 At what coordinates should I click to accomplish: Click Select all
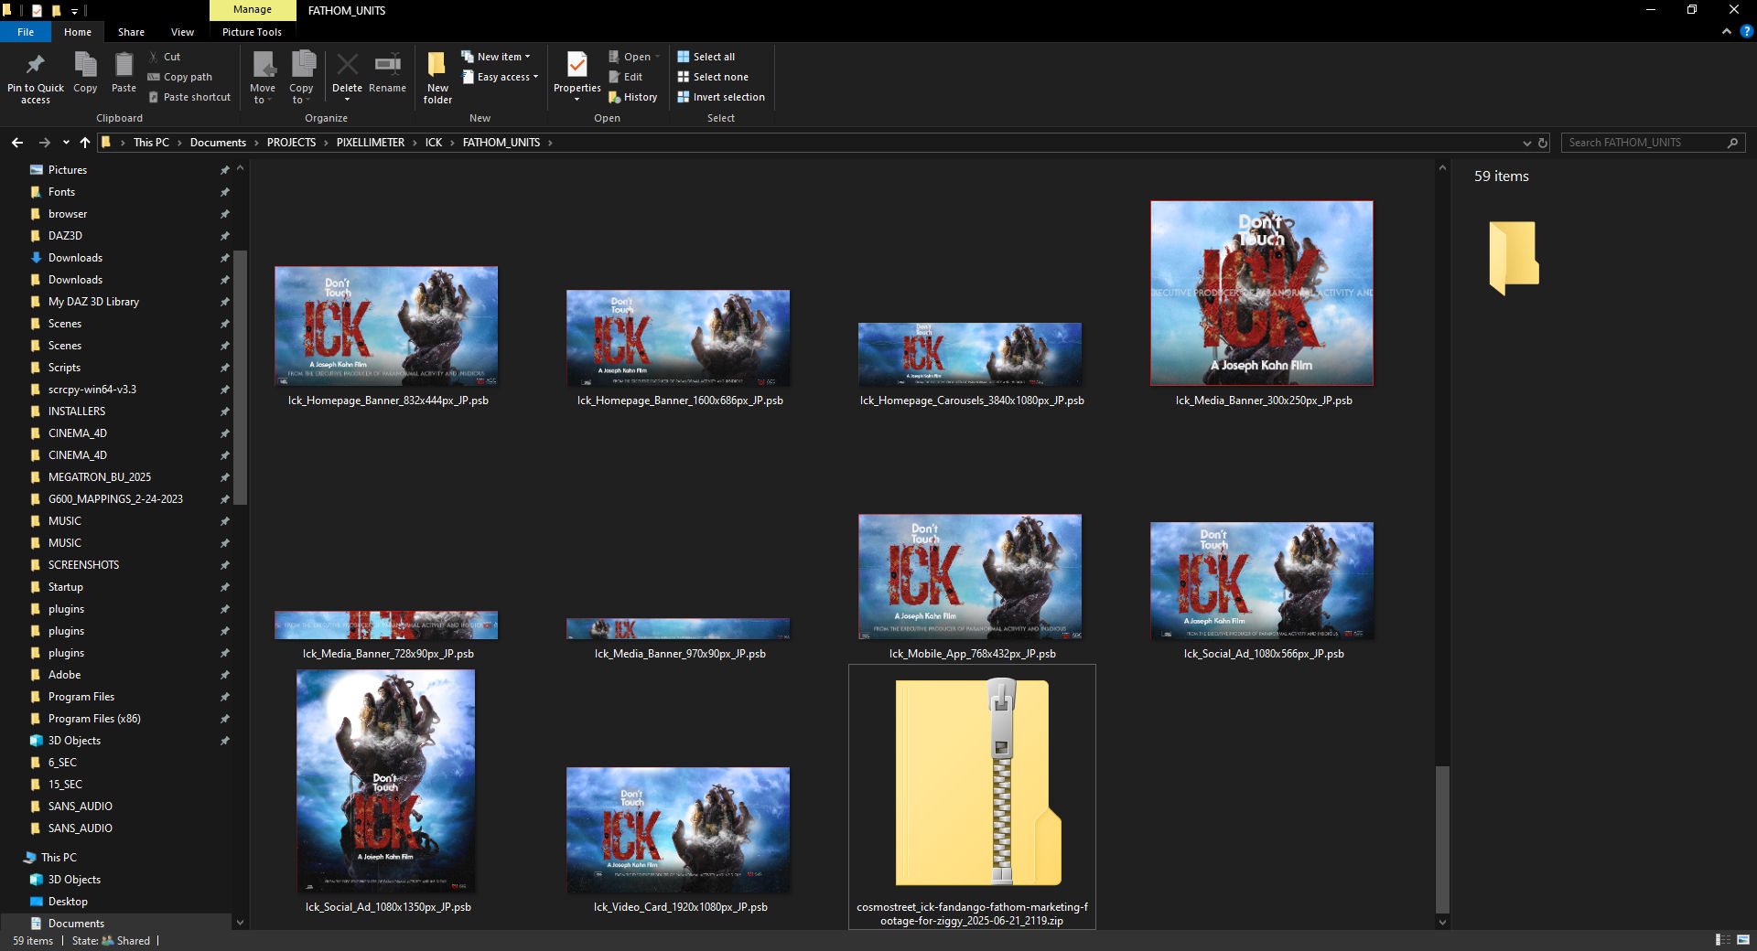706,57
